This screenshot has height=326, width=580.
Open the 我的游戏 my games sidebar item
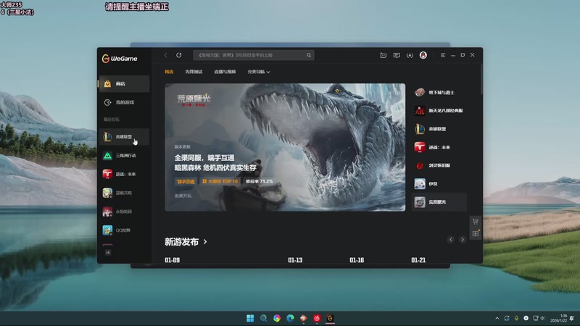tap(124, 102)
